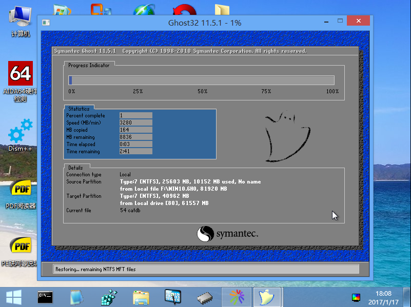
Task: Open the on-screen keyboard taskbar icon
Action: coord(173,297)
